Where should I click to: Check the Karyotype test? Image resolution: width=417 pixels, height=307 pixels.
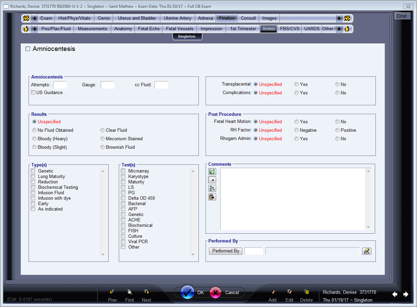pos(123,176)
